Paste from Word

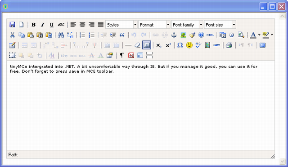click(49, 35)
